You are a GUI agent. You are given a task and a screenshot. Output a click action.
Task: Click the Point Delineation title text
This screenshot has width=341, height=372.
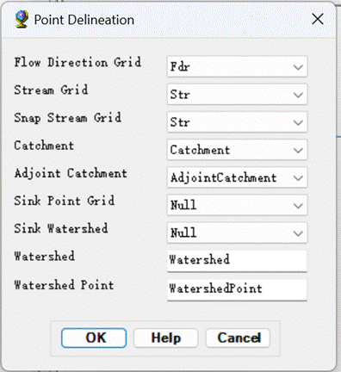84,20
